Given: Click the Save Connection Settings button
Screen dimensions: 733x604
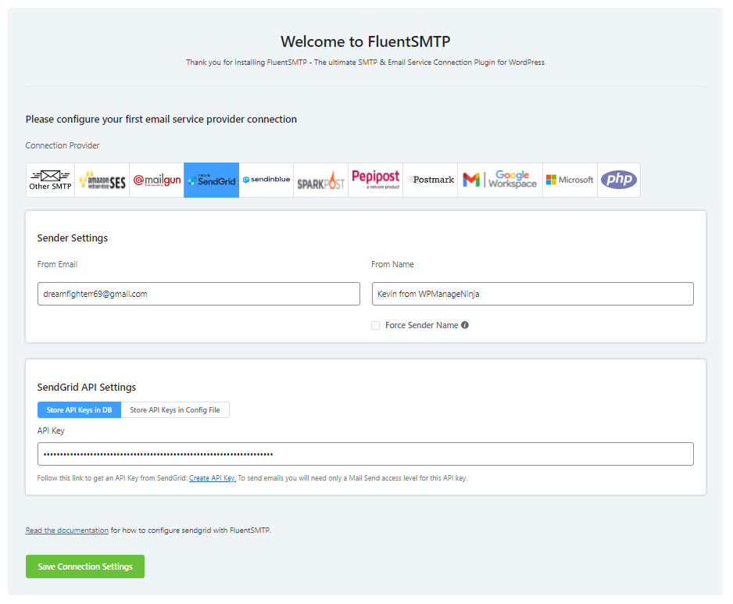Looking at the screenshot, I should 84,566.
